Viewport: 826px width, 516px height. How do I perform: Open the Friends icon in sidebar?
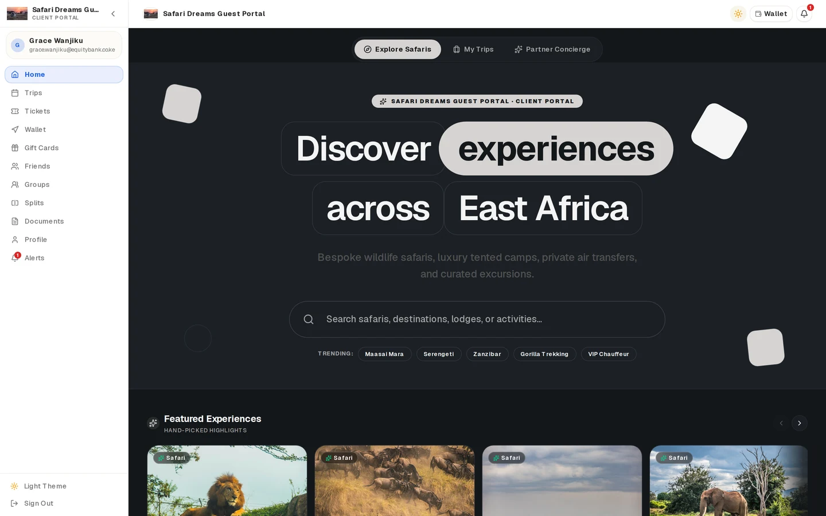point(15,166)
